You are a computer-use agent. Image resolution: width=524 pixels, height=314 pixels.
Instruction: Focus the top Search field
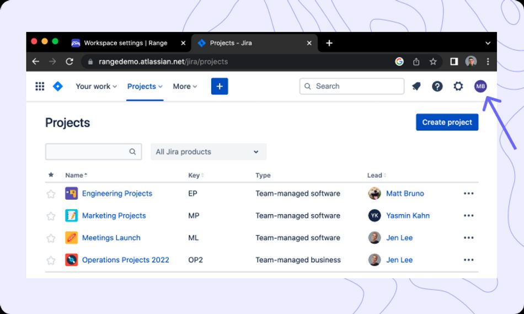(x=352, y=86)
